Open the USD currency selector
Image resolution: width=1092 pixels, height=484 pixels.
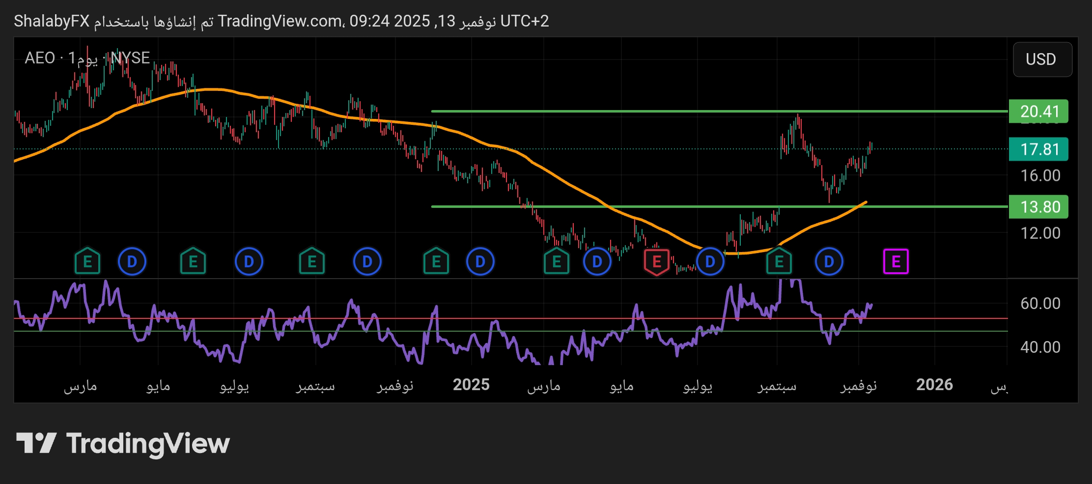tap(1042, 59)
